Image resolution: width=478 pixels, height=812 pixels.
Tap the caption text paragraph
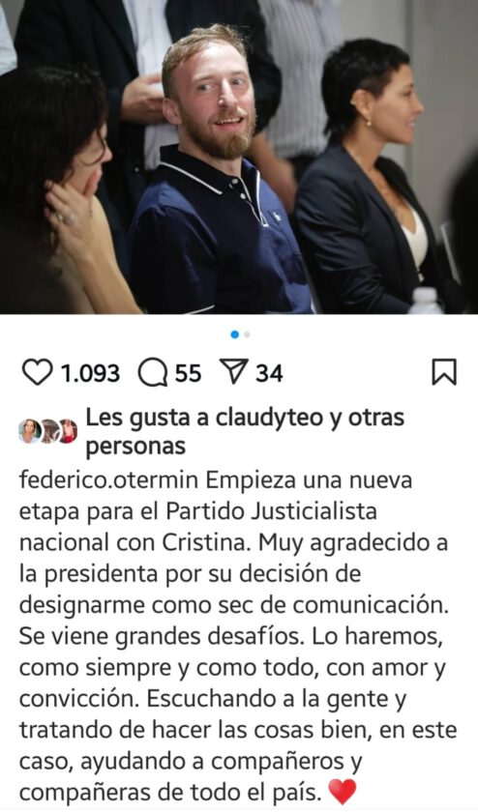coord(237,636)
